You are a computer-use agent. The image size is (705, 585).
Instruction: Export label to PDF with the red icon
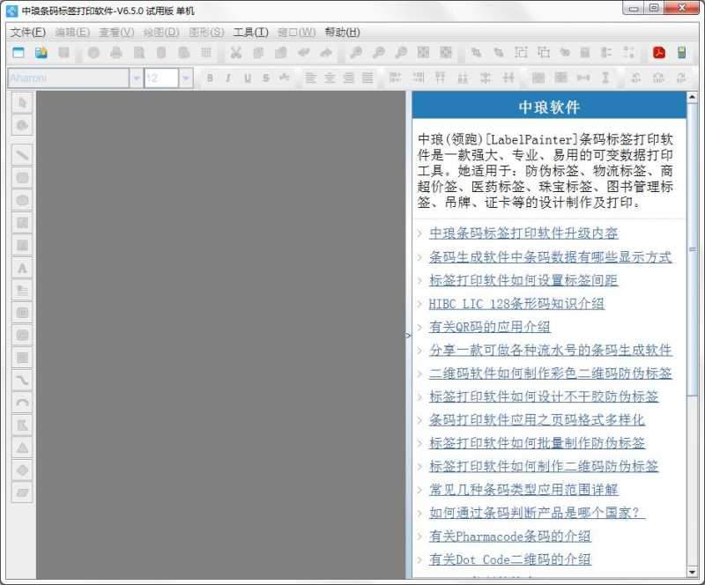pos(659,52)
